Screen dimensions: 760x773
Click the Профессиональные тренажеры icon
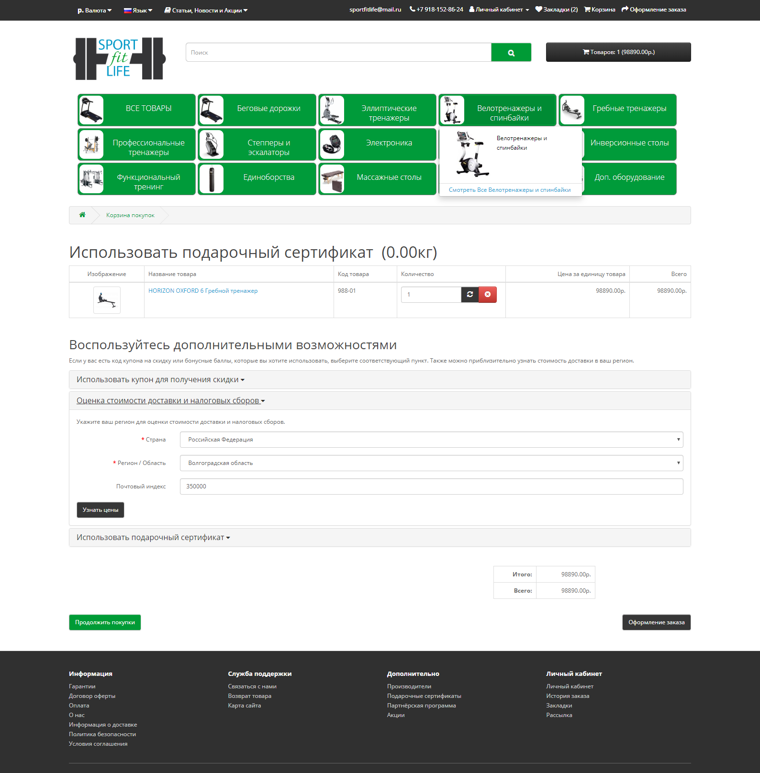point(91,144)
